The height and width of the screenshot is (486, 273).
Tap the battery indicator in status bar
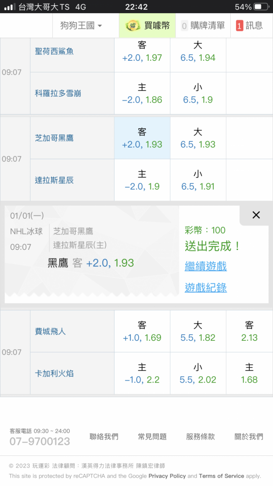tap(261, 7)
